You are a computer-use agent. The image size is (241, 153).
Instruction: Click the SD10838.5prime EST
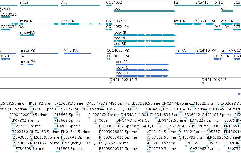click(x=76, y=112)
